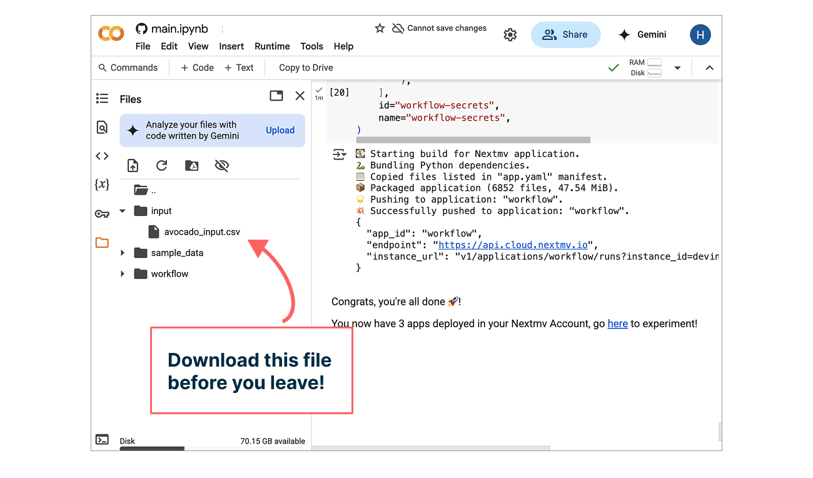
Task: Toggle the cell output options icon
Action: [x=339, y=155]
